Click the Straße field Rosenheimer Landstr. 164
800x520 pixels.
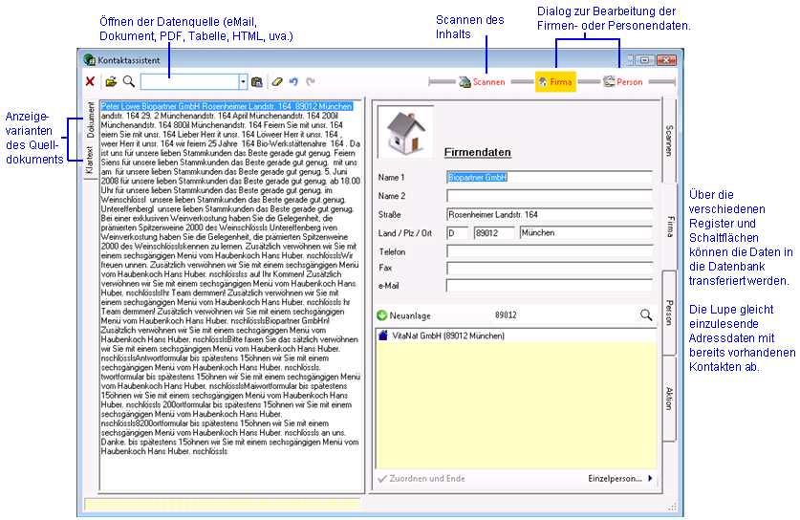click(550, 215)
